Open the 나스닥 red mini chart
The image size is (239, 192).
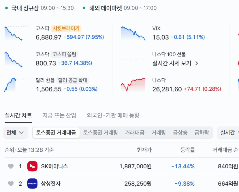(133, 85)
